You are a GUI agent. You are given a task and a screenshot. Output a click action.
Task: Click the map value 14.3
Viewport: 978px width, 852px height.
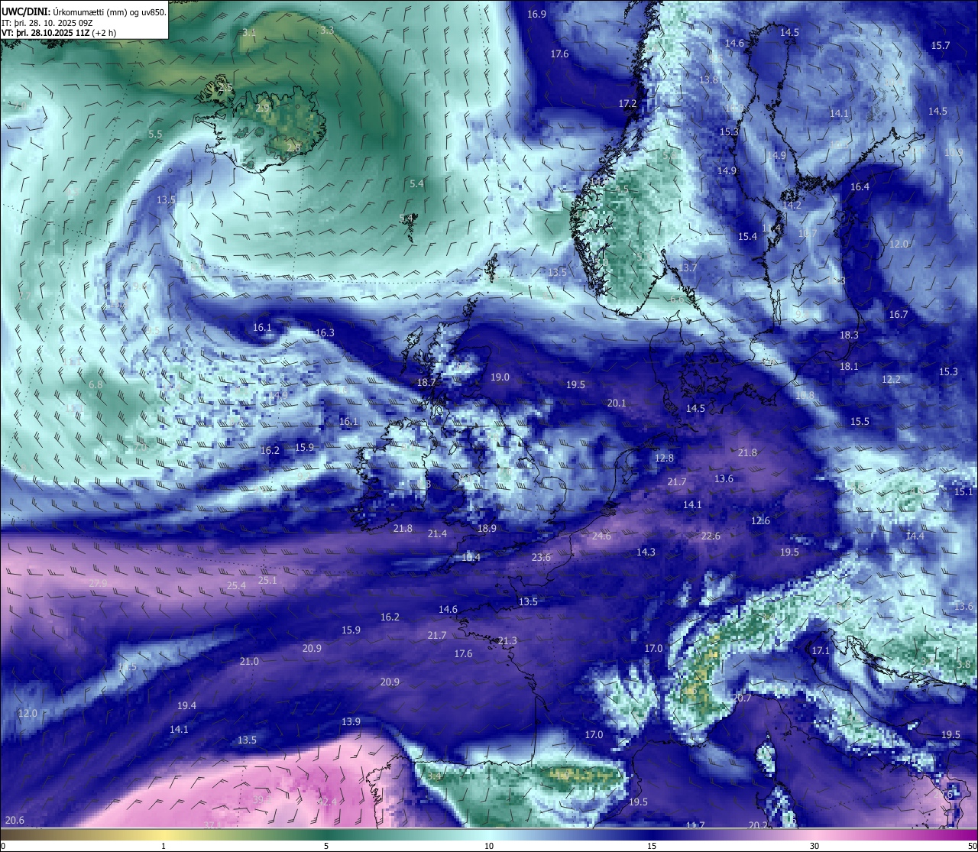[x=646, y=552]
